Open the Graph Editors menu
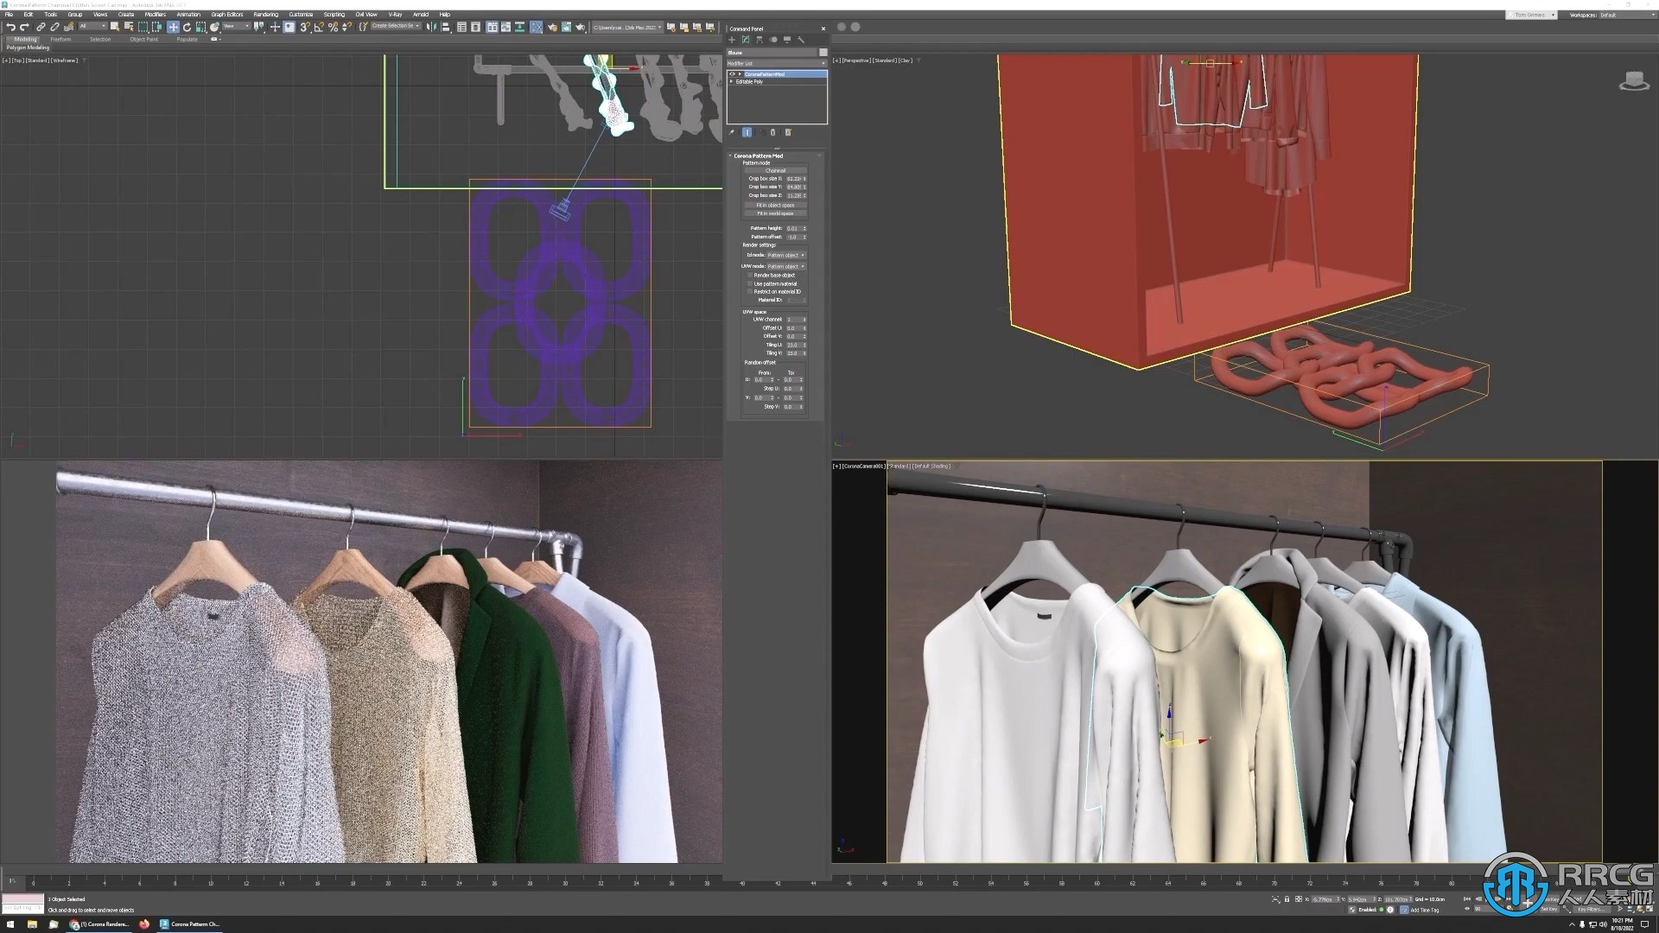 point(227,14)
